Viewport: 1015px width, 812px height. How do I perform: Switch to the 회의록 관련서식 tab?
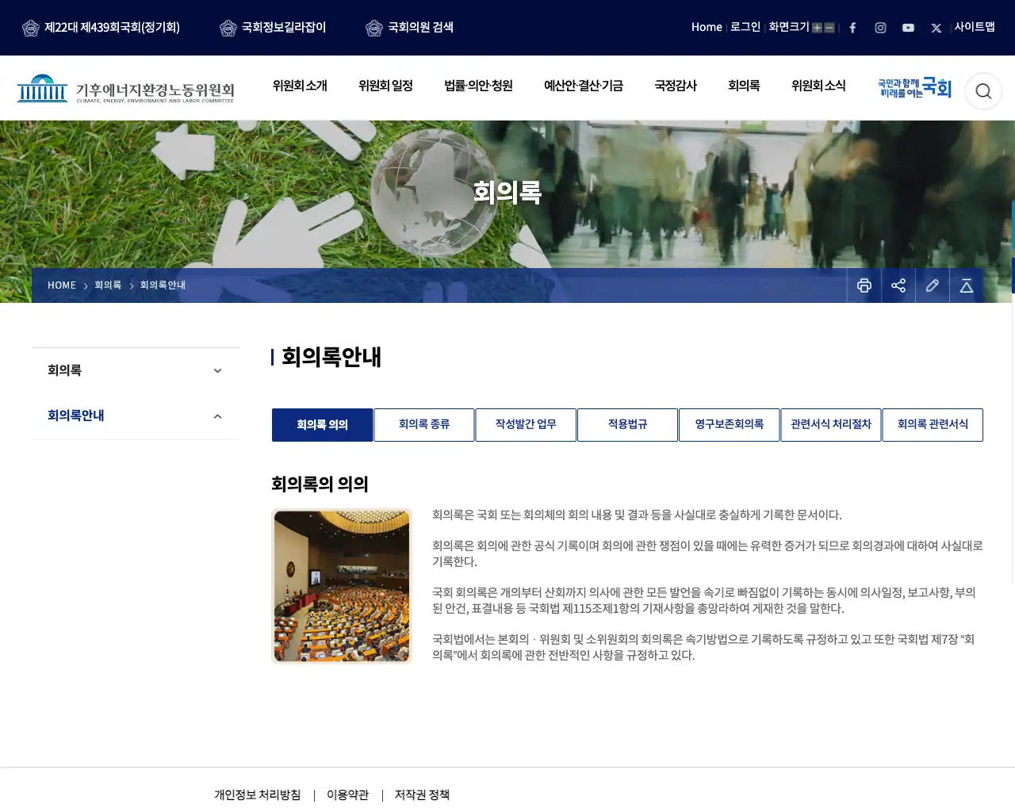933,425
